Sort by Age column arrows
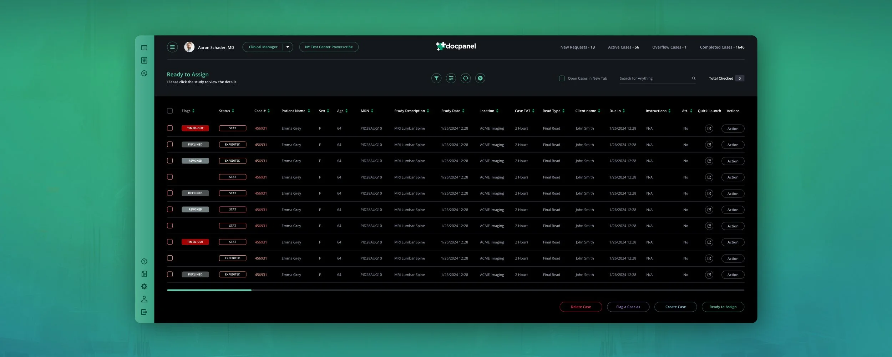This screenshot has width=892, height=357. 346,111
